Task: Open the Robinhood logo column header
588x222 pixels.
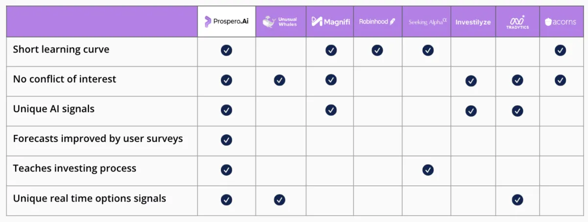Action: (x=377, y=22)
